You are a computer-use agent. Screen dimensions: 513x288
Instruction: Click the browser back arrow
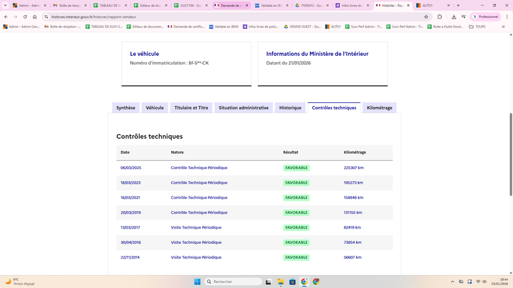6,17
